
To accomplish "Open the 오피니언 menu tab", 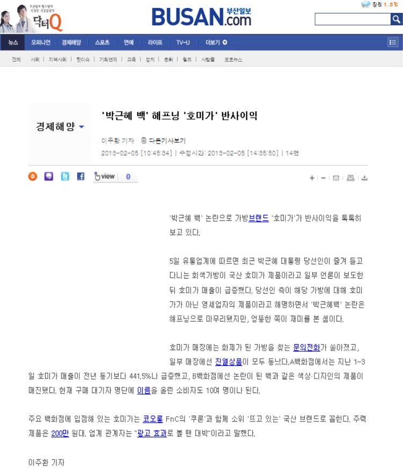I will coord(41,42).
